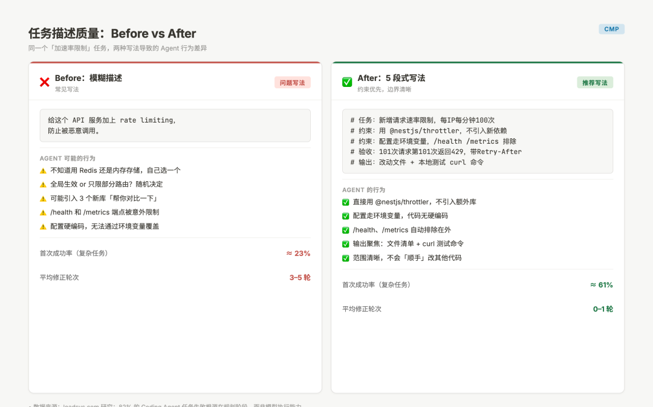Viewport: 653px width, 407px height.
Task: Click the 常见写法 caption
Action: point(67,89)
